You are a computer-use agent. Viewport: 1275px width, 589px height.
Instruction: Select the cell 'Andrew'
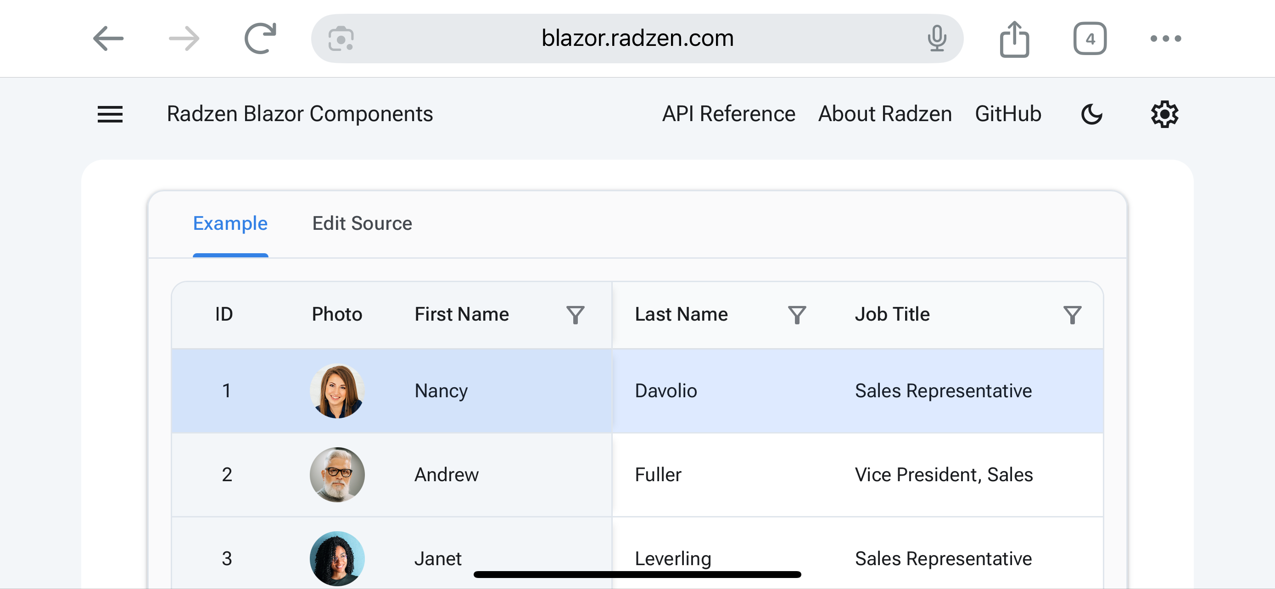tap(446, 475)
